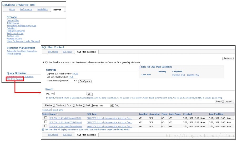
Task: Open Make Tablespace Locally Managed link
Action: [23, 41]
